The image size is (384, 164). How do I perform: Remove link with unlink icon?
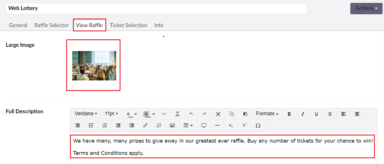[159, 125]
